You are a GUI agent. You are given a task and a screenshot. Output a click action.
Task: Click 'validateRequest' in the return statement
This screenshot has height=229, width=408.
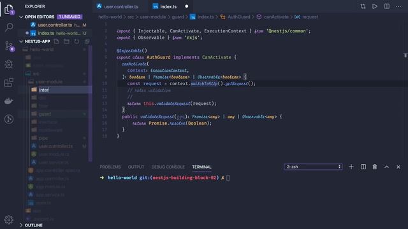click(173, 103)
